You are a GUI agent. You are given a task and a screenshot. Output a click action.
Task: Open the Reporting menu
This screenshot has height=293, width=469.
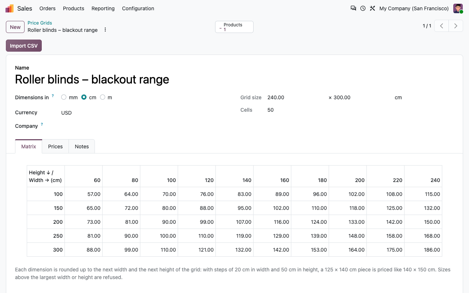[103, 8]
